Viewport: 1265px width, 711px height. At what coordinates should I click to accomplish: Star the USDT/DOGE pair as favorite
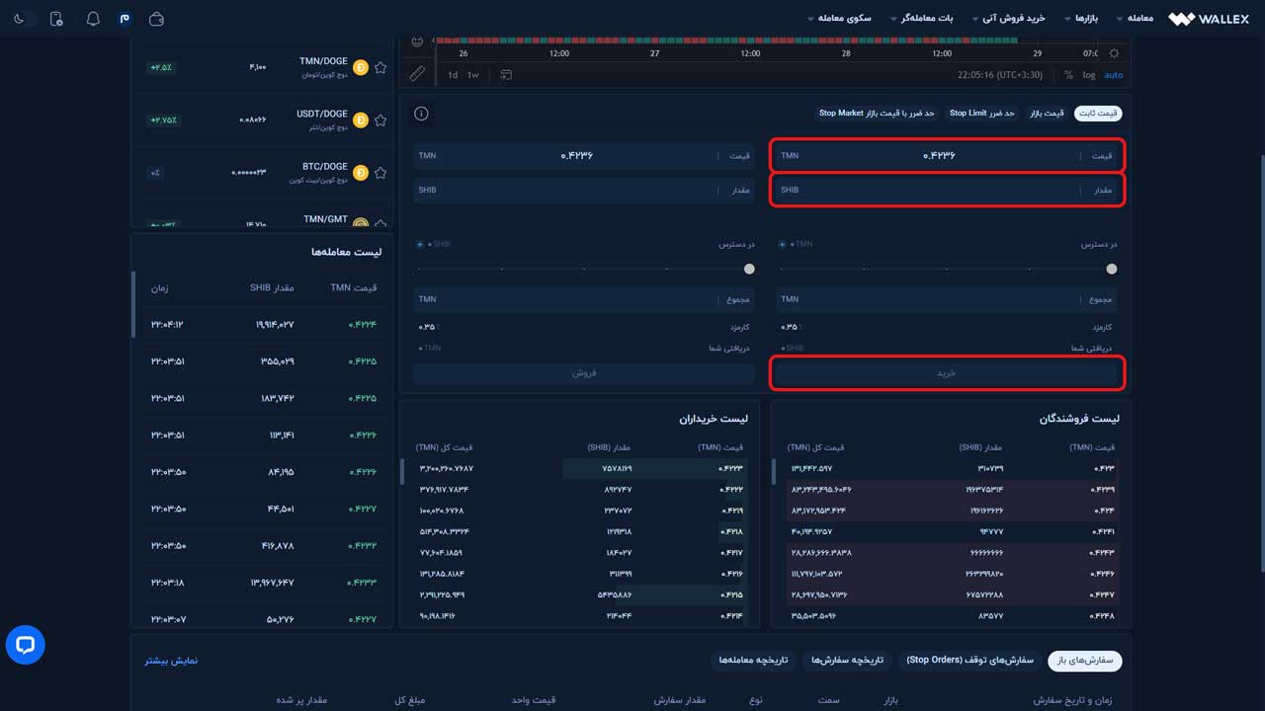click(380, 119)
